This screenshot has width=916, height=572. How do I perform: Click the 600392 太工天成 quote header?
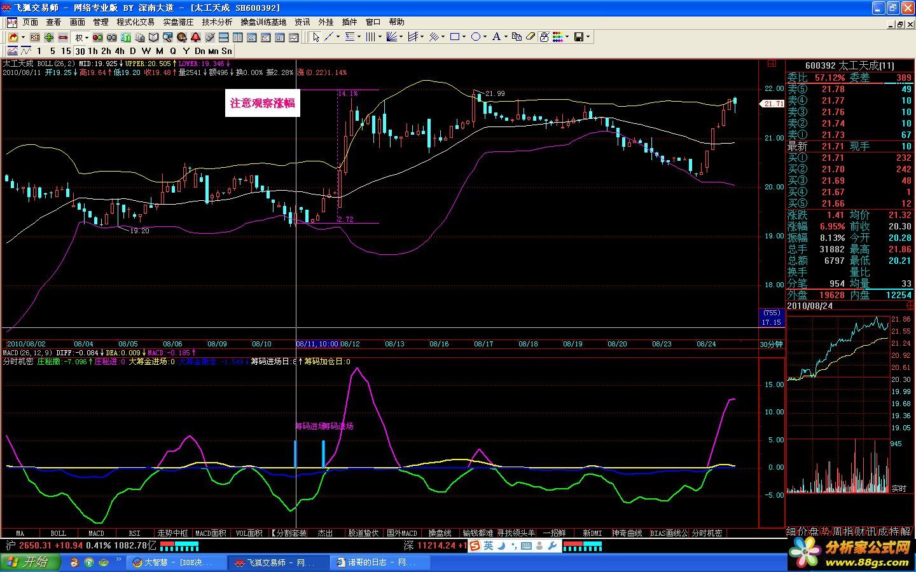[x=849, y=65]
